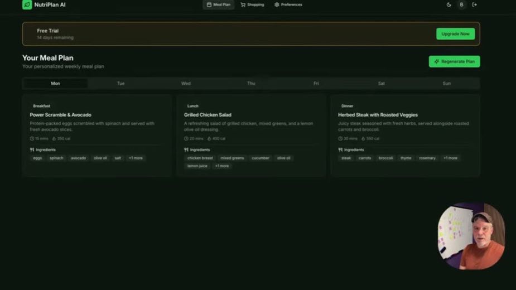Click breakfast flame icon 350 cal
The image size is (516, 290).
coord(54,138)
